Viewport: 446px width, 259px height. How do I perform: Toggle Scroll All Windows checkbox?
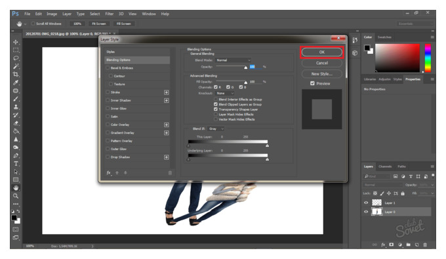tap(33, 24)
